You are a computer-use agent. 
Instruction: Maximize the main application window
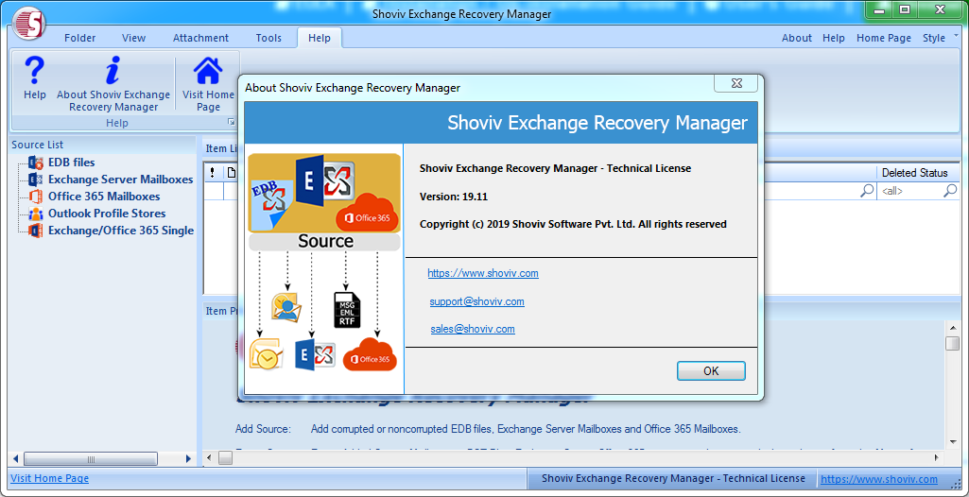click(x=905, y=10)
